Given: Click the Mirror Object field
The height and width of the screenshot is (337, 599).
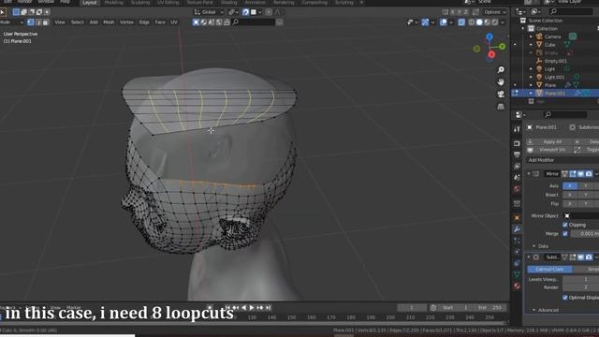Looking at the screenshot, I should [x=581, y=216].
